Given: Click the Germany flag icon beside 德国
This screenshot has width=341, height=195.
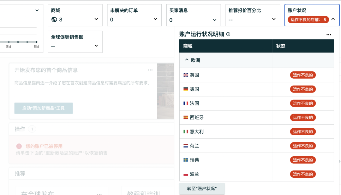Looking at the screenshot, I should click(186, 89).
